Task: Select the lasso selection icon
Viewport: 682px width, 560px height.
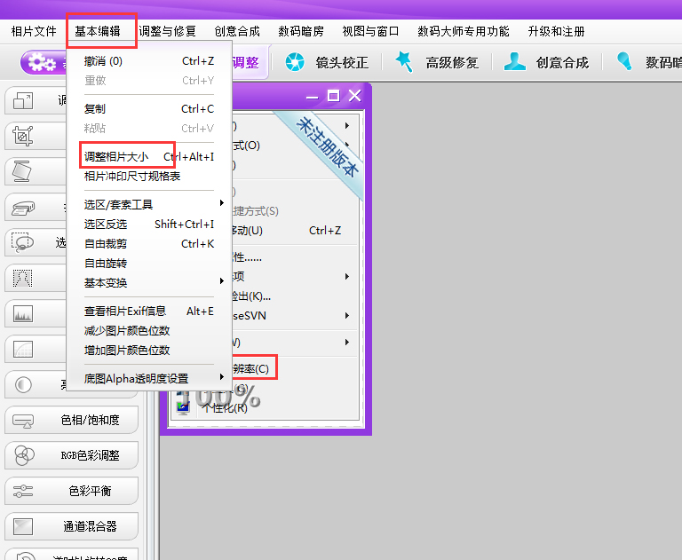Action: coord(22,242)
